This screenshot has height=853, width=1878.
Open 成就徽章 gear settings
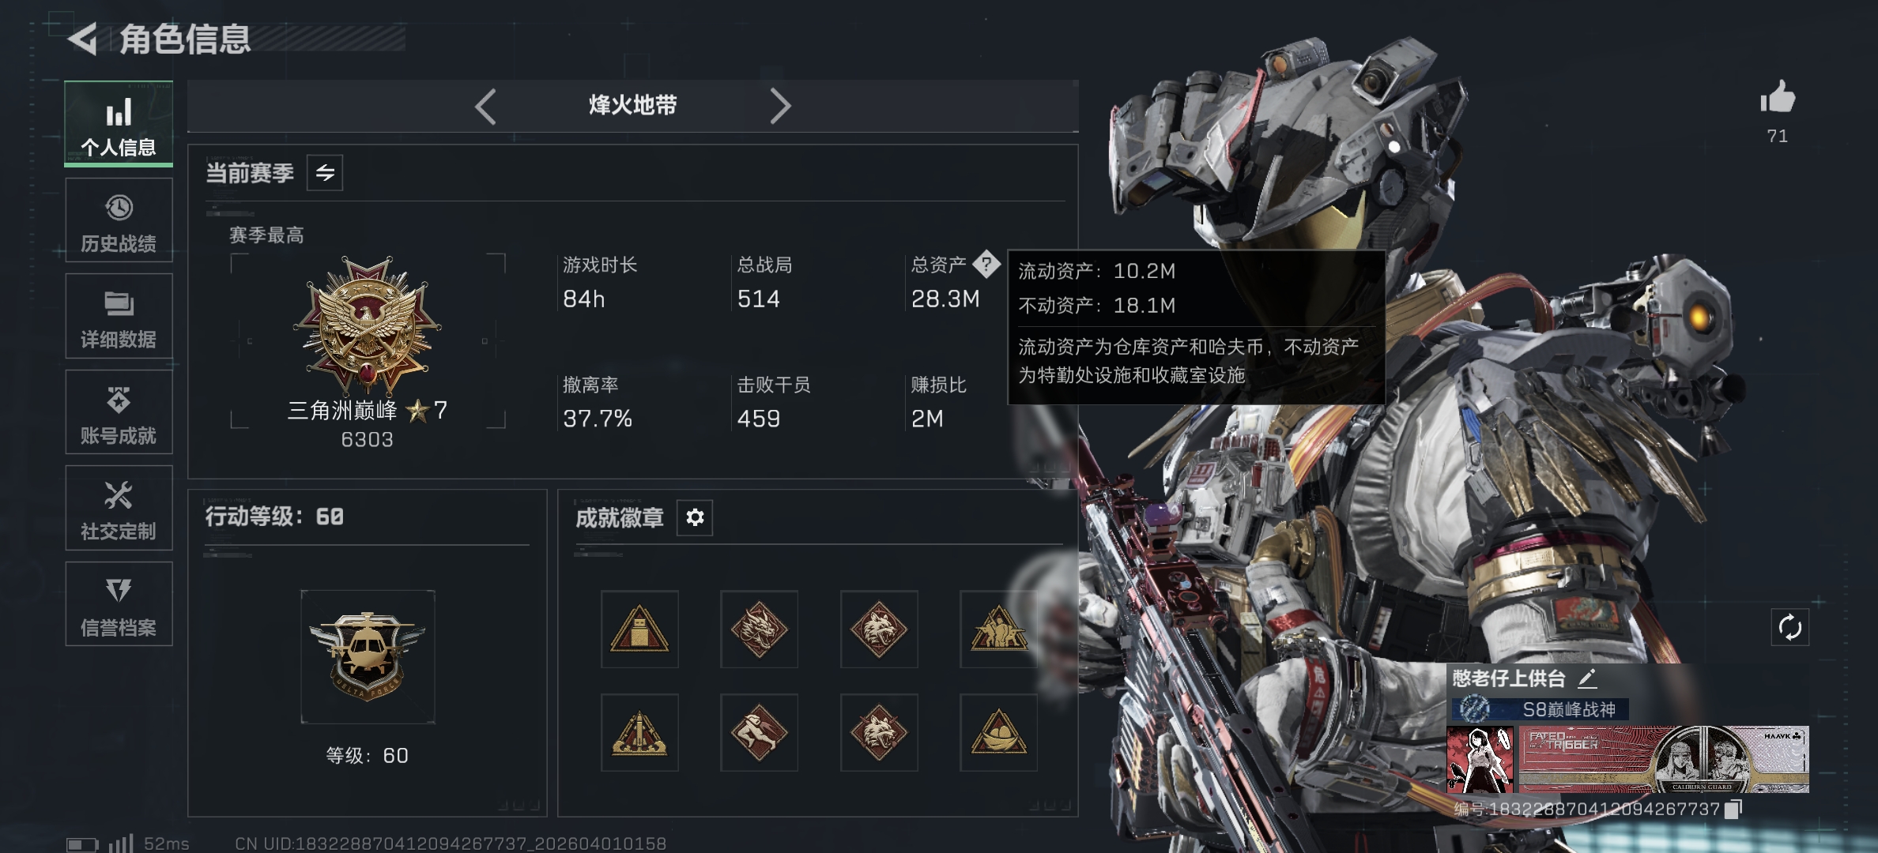point(695,517)
